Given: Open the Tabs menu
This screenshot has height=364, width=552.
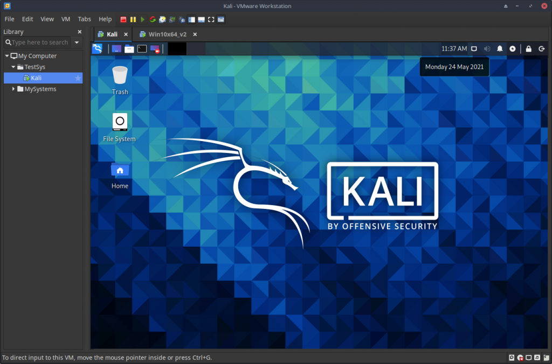Looking at the screenshot, I should coord(85,19).
